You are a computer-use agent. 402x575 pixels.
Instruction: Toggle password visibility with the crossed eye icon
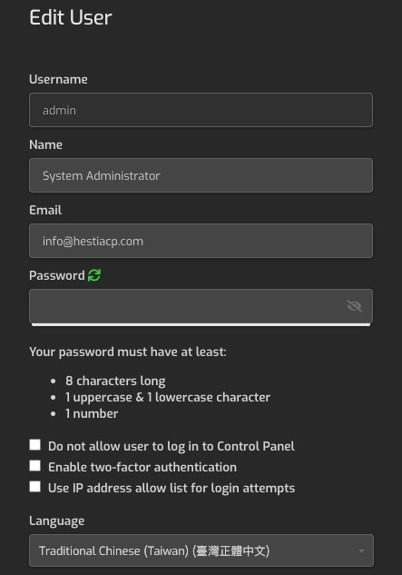click(355, 306)
